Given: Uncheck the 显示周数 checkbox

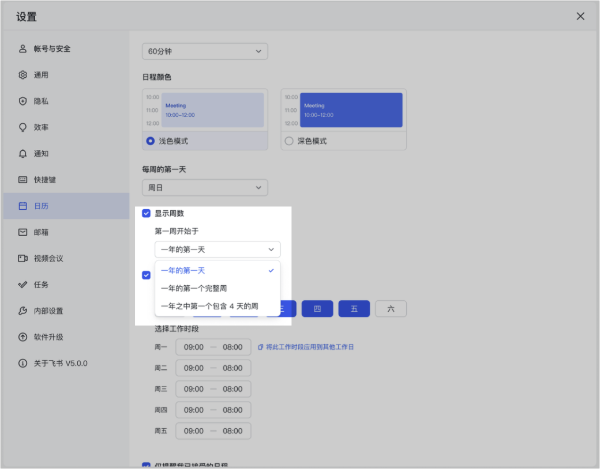Looking at the screenshot, I should pyautogui.click(x=146, y=213).
